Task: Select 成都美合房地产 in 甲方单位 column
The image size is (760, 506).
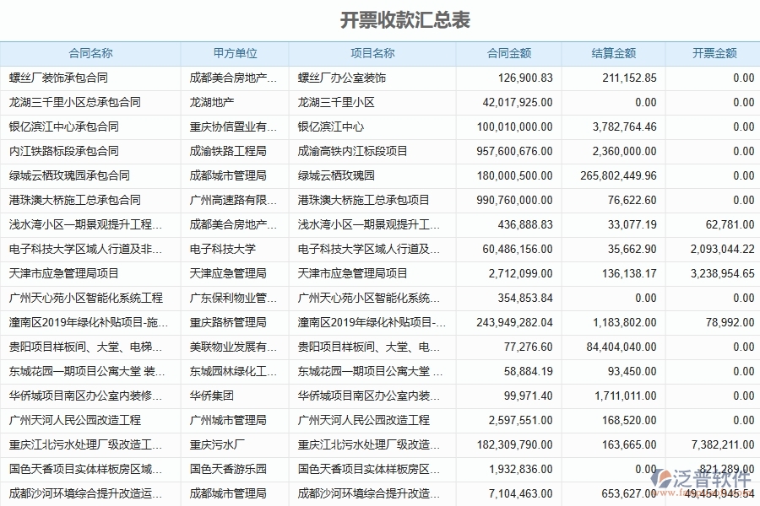Action: pos(233,77)
